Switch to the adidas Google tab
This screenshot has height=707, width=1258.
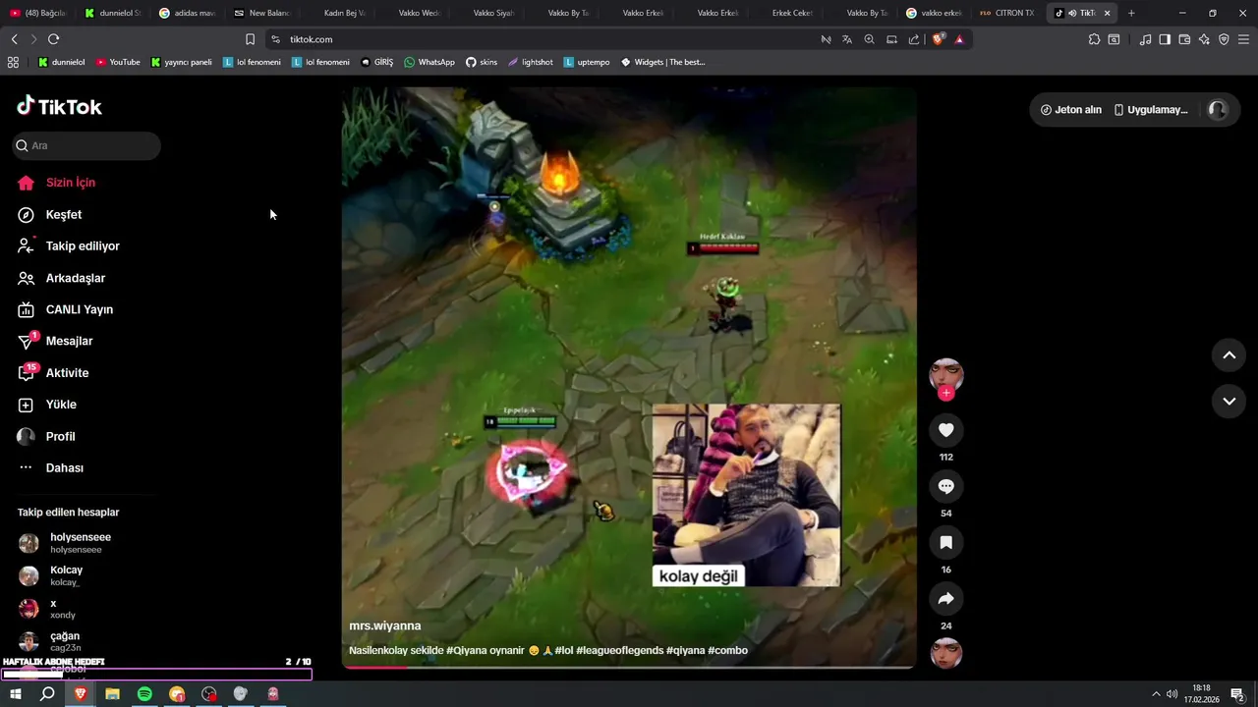[187, 13]
